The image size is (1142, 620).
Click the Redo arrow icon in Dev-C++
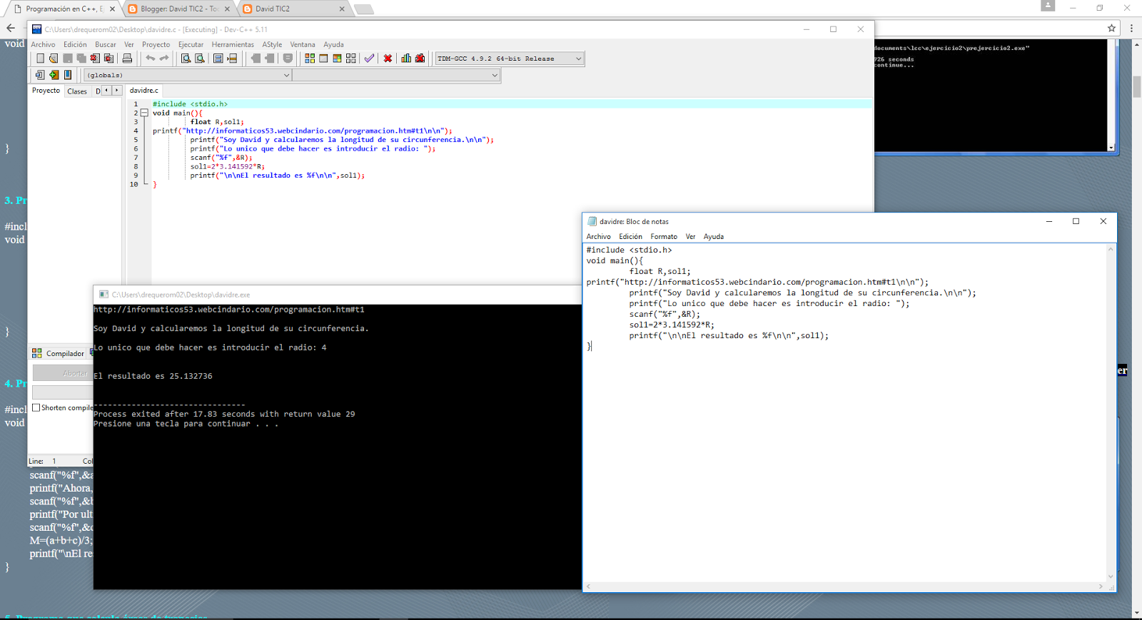[164, 59]
